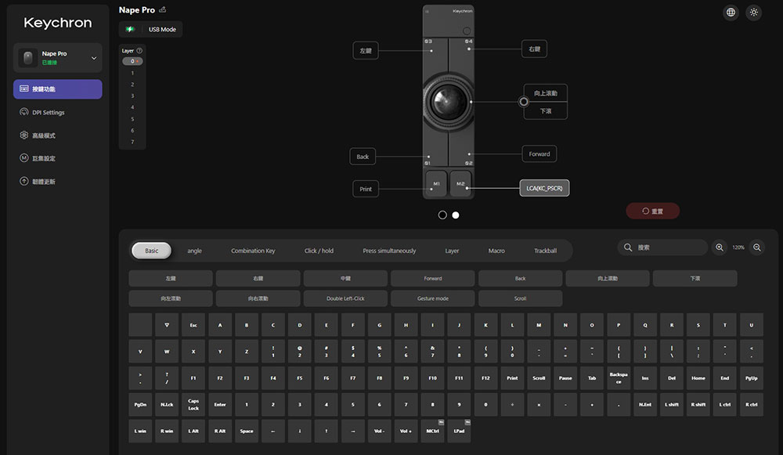Switch to the Trackball tab
The width and height of the screenshot is (783, 455).
coord(545,251)
